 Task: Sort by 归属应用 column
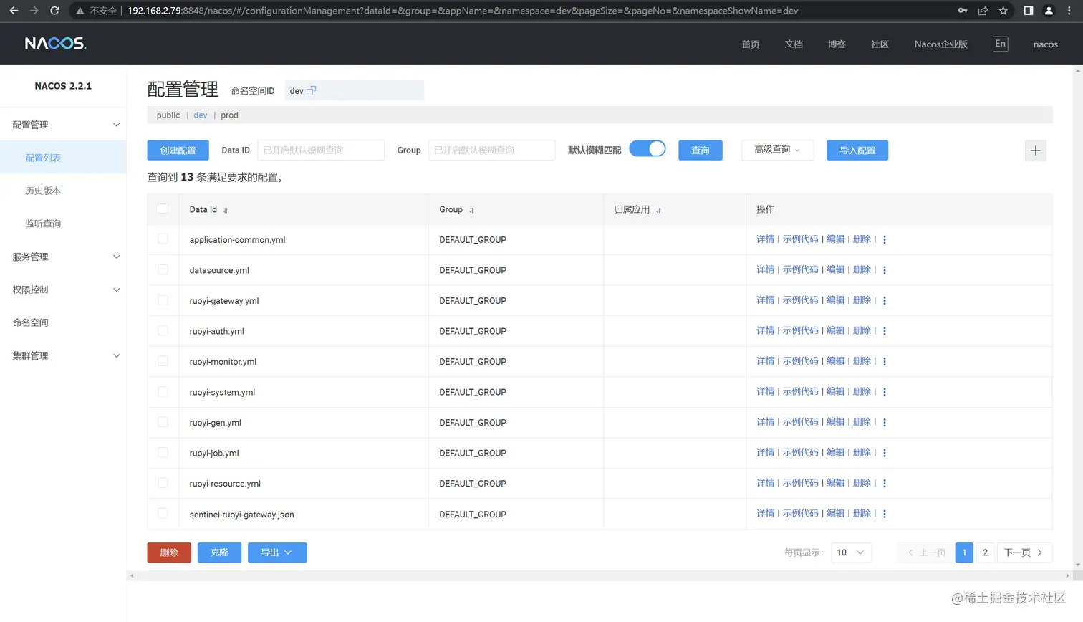(x=658, y=210)
